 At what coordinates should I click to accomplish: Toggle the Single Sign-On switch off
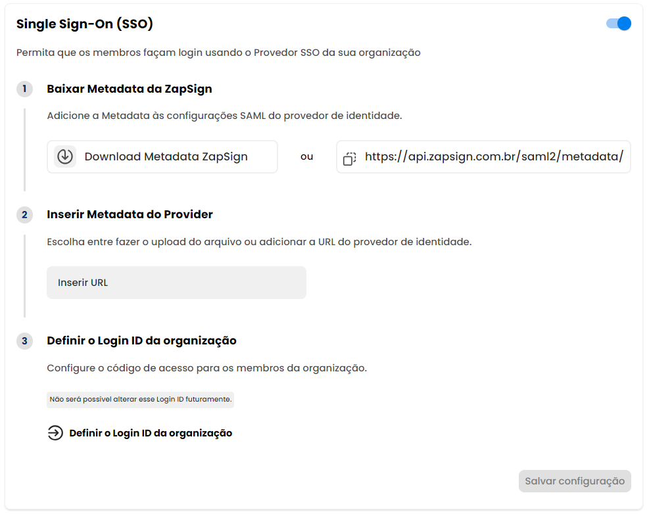(x=618, y=24)
